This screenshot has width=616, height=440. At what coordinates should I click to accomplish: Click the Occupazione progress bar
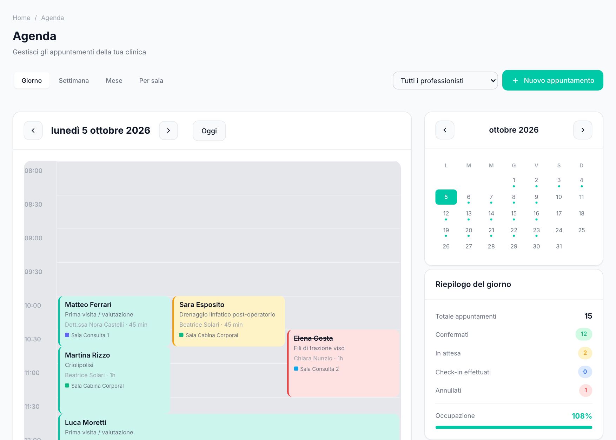click(x=514, y=427)
